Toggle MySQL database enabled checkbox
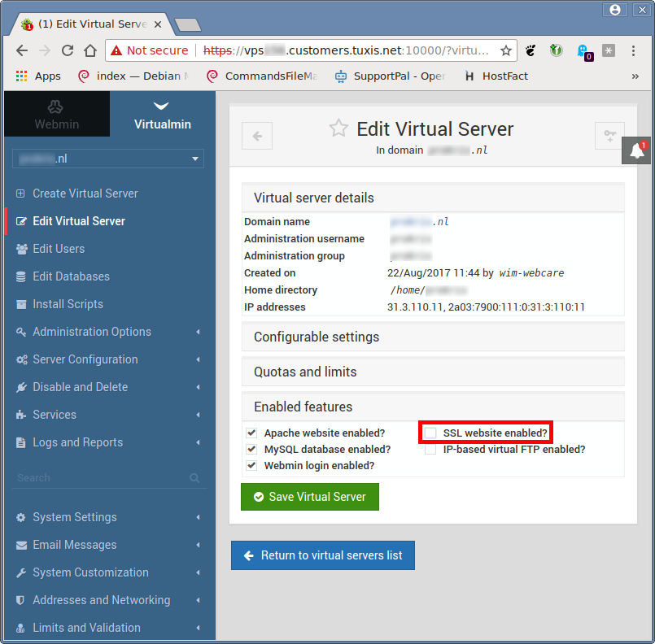The image size is (655, 644). (x=251, y=449)
